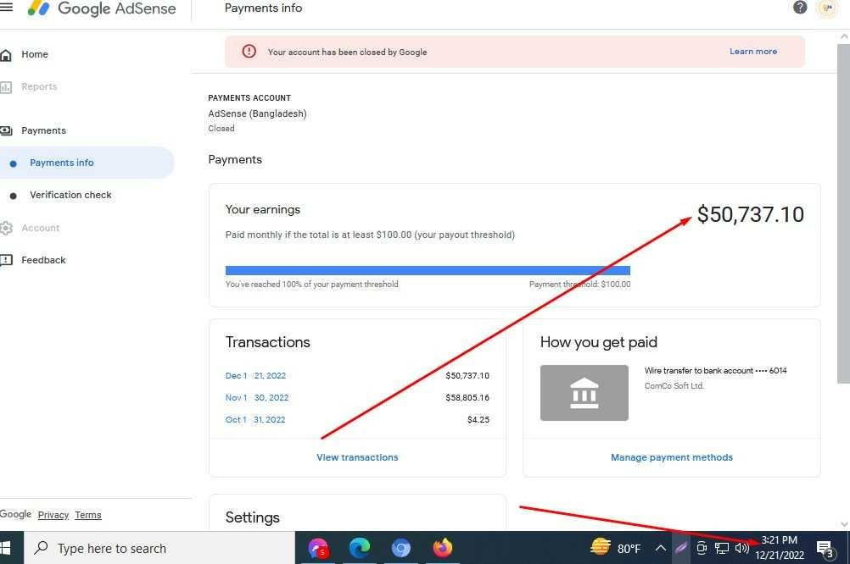
Task: Click the Learn more link
Action: pos(752,52)
